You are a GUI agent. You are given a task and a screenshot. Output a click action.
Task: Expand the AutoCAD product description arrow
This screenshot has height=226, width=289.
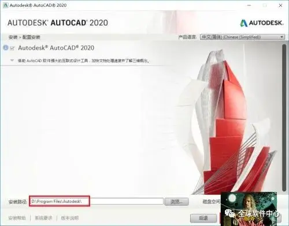(12, 61)
